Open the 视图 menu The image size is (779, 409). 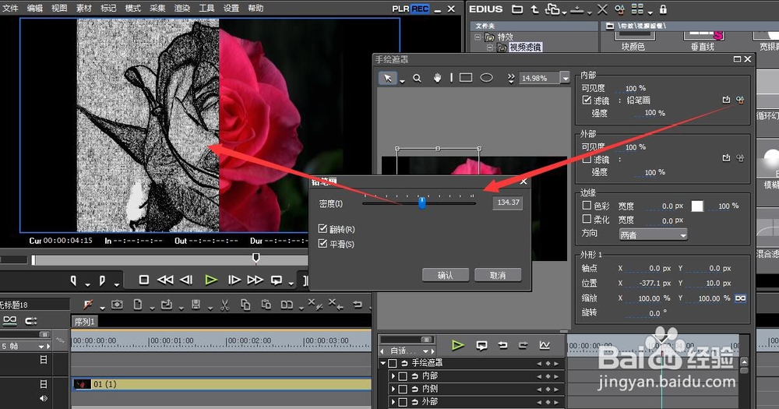[x=59, y=8]
